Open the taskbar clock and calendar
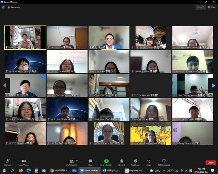 click(201, 171)
